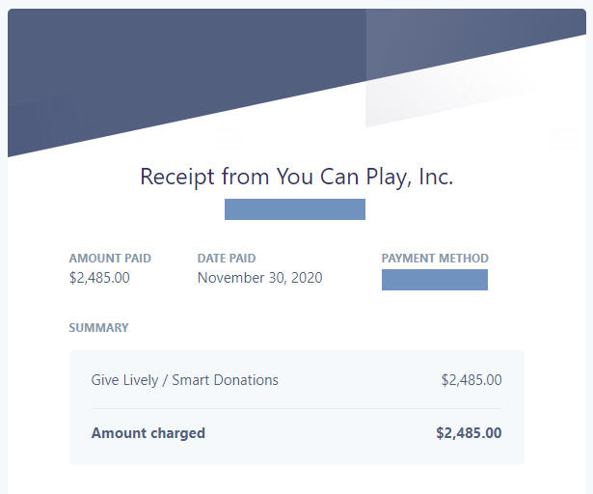Select "You Can Play, Inc." in title
Image resolution: width=593 pixels, height=494 pixels.
point(364,178)
